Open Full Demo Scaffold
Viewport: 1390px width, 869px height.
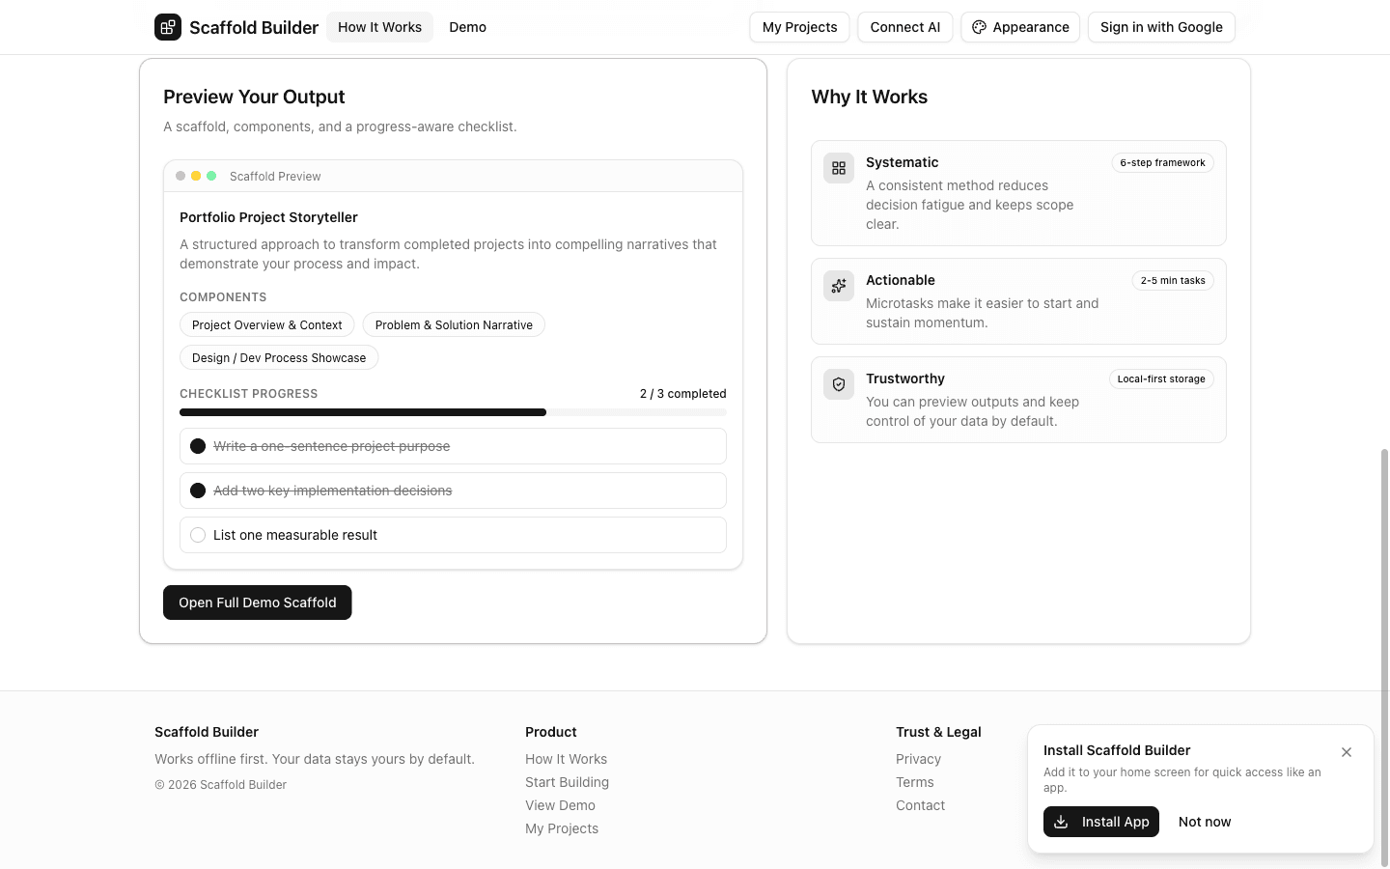[257, 602]
